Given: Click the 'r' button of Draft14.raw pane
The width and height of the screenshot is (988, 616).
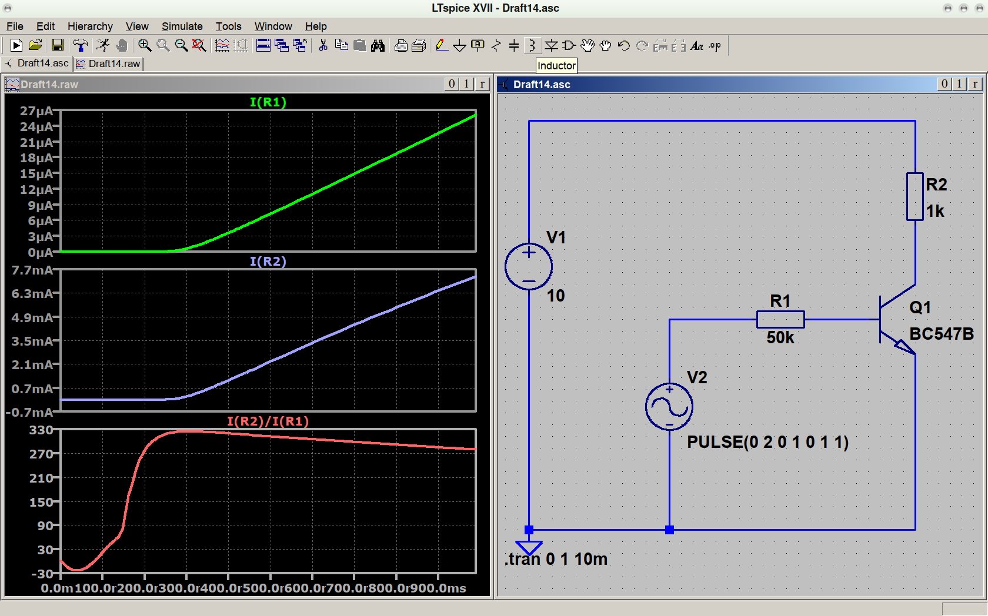Looking at the screenshot, I should tap(482, 84).
